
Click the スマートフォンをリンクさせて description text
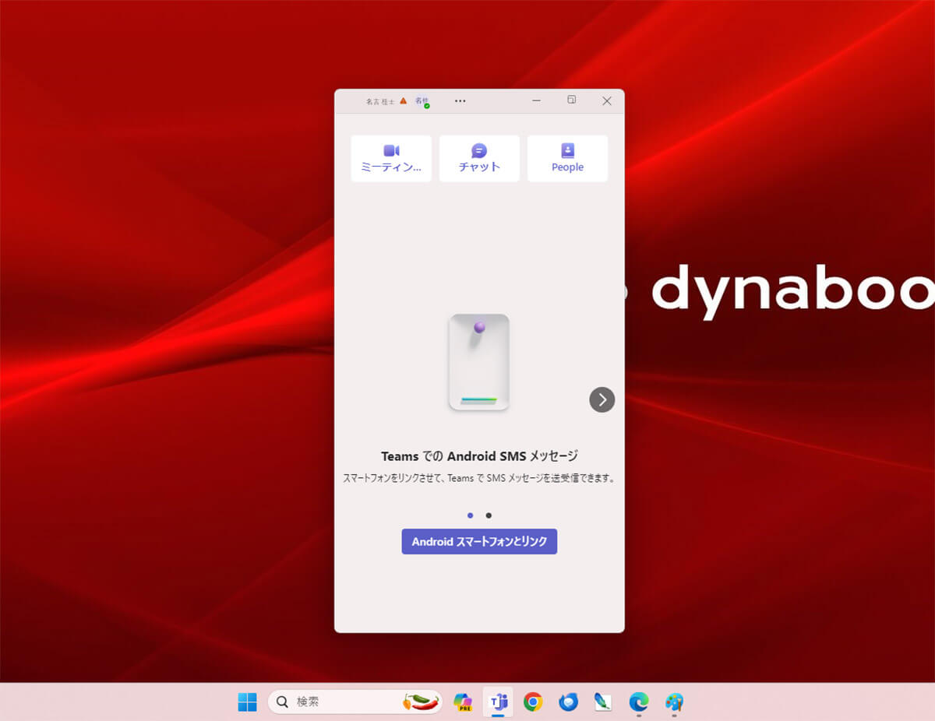(479, 479)
